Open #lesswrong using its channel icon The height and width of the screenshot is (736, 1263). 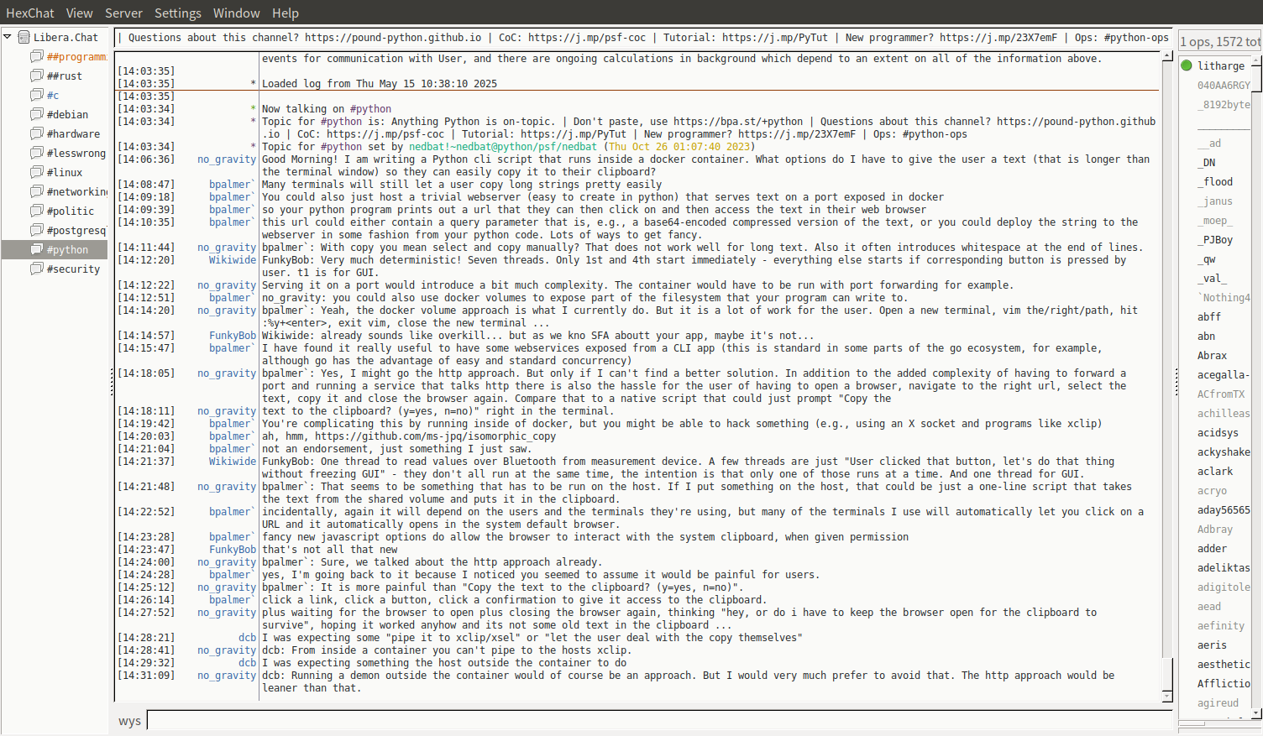click(37, 153)
